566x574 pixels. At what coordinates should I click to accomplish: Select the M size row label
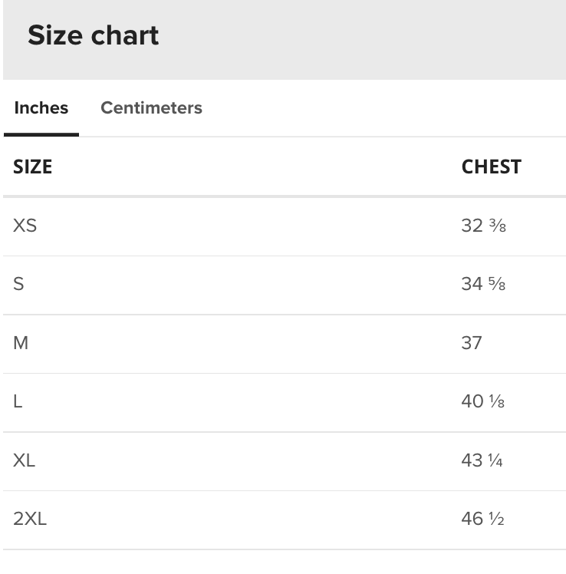click(21, 343)
